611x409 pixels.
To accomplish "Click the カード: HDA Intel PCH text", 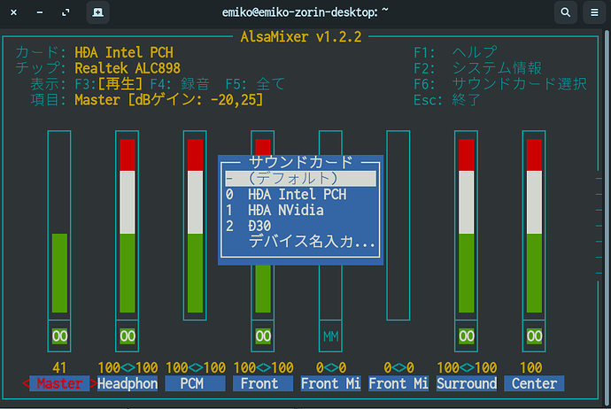I will pyautogui.click(x=94, y=52).
